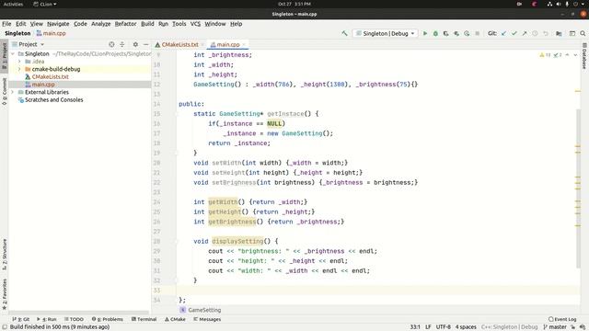Click locate opened file target icon in Project panel
Viewport: 589px width, 331px height.
[111, 44]
